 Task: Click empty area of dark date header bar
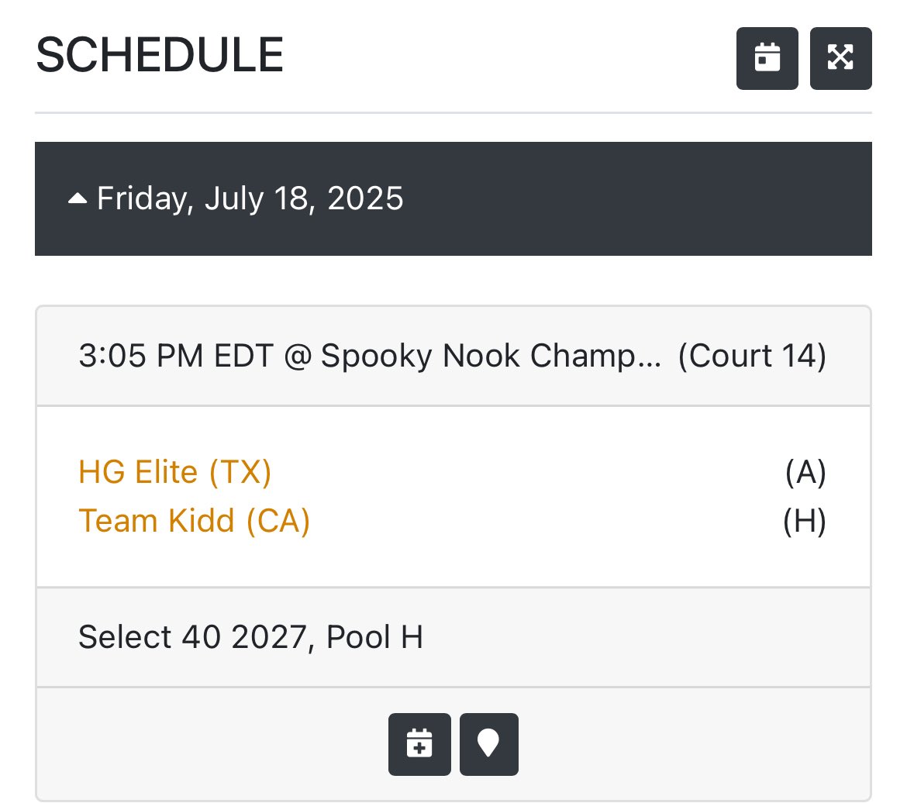point(636,198)
